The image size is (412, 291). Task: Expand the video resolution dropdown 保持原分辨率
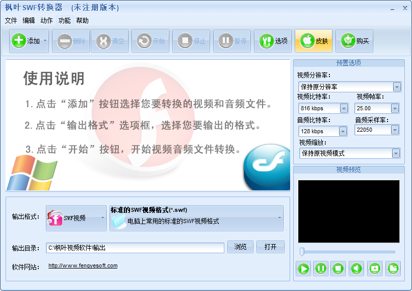point(397,87)
